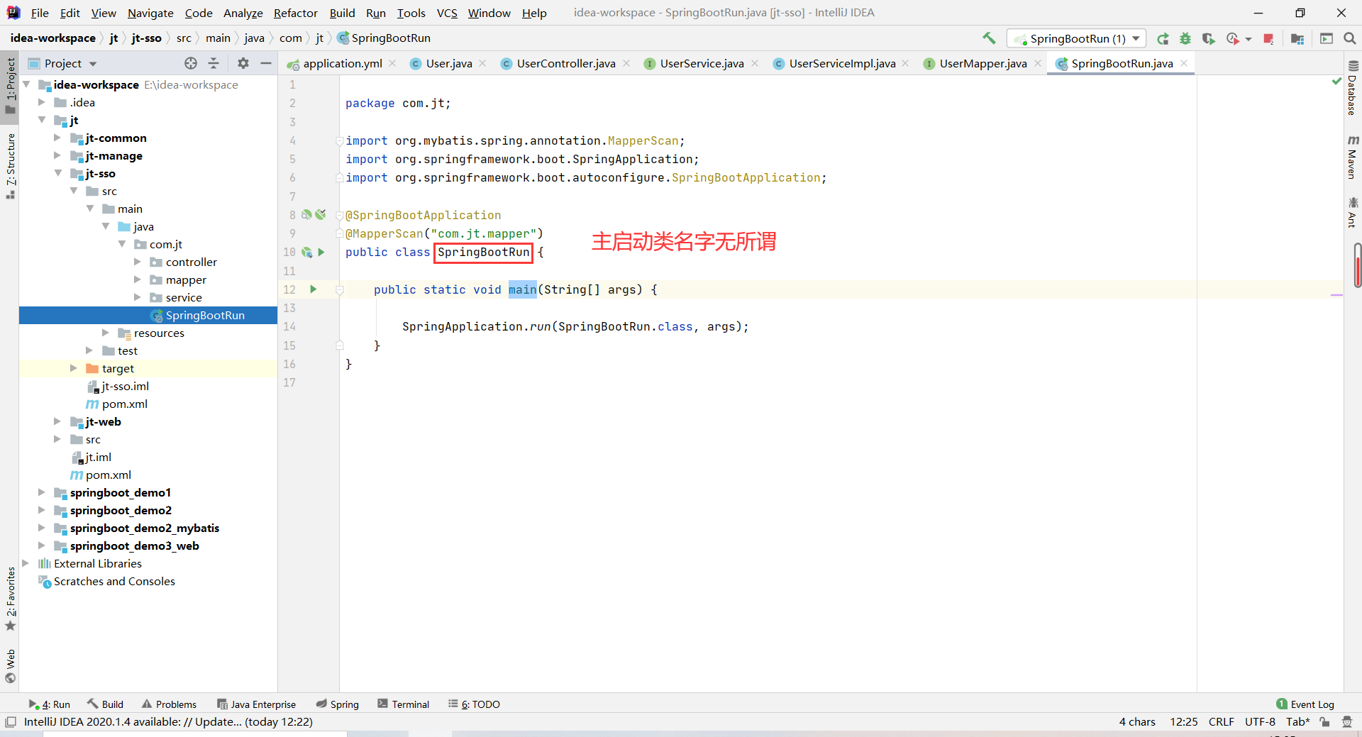
Task: Click the inspector hector icon in status bar
Action: (x=1347, y=721)
